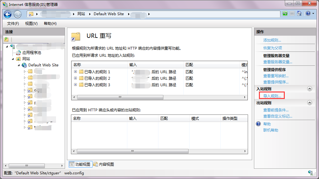Click the home icon in toolbar
Screen dimensions: 319x179
click(299, 14)
